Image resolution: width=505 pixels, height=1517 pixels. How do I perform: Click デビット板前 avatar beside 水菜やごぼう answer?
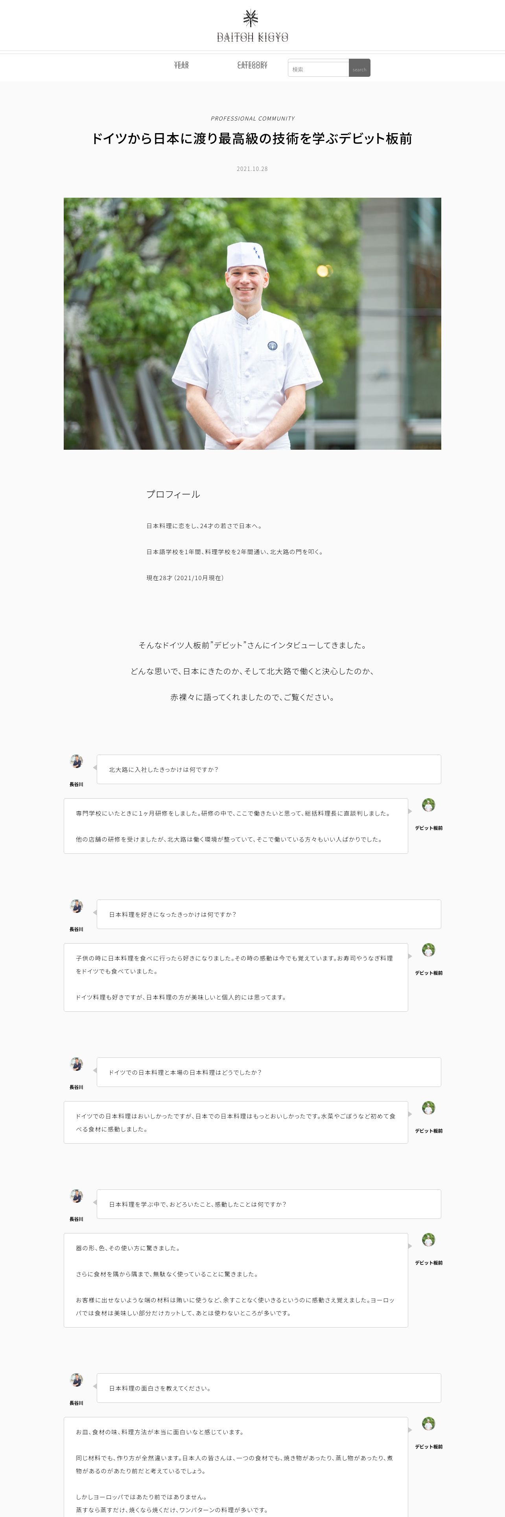point(429,1107)
